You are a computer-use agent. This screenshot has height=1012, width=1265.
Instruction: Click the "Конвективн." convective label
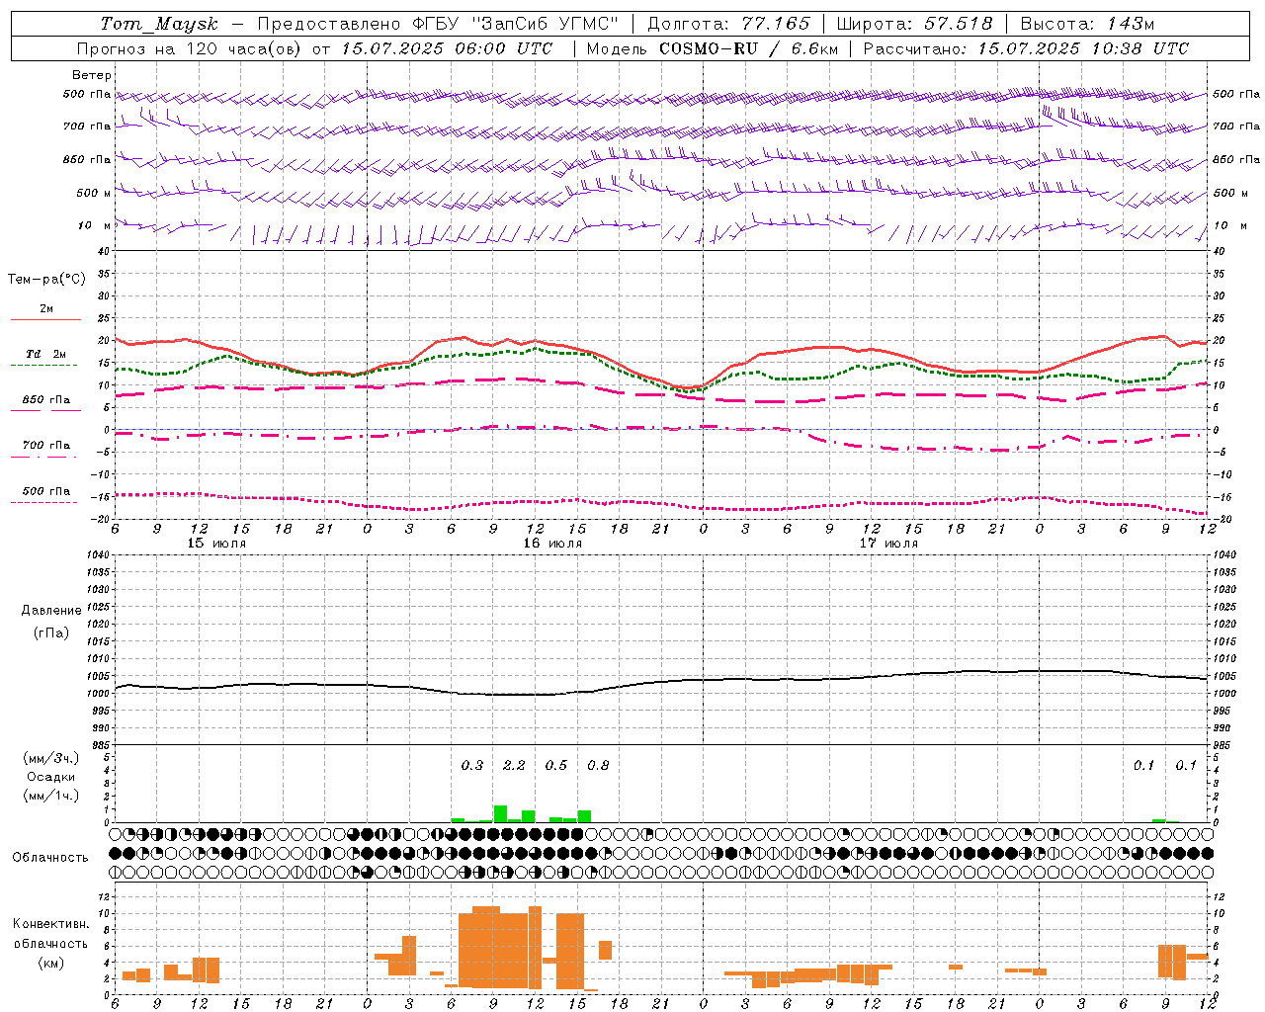(x=50, y=924)
